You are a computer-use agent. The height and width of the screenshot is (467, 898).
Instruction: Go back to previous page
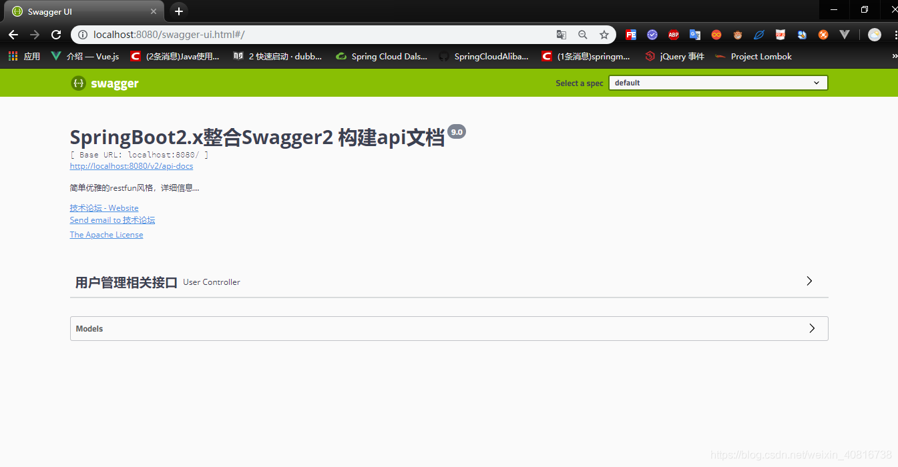(x=13, y=35)
